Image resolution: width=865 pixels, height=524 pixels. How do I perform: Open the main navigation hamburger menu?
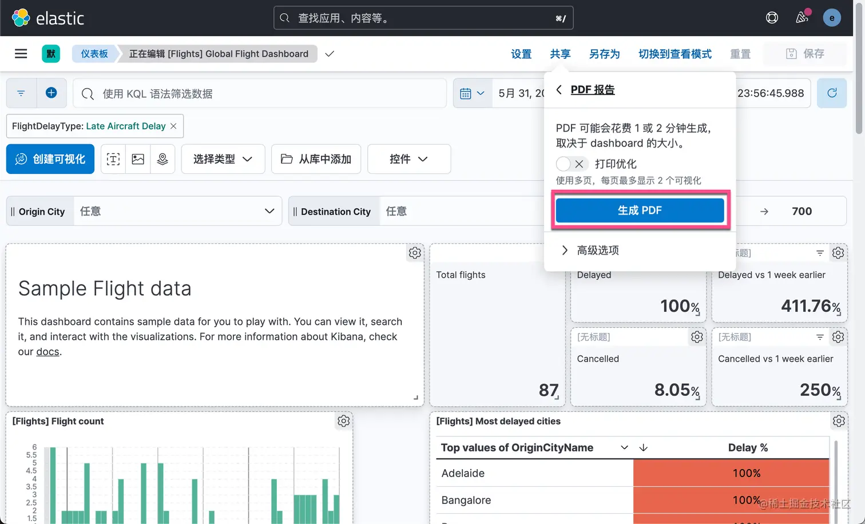[21, 54]
